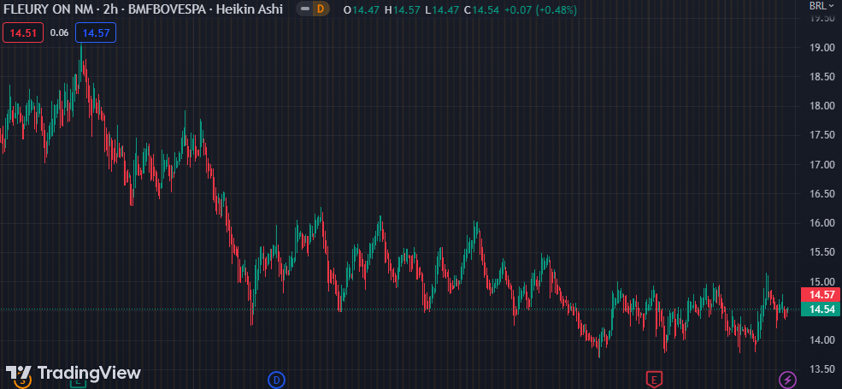This screenshot has height=389, width=842.
Task: Click the 13.50 price scale label
Action: tap(821, 369)
